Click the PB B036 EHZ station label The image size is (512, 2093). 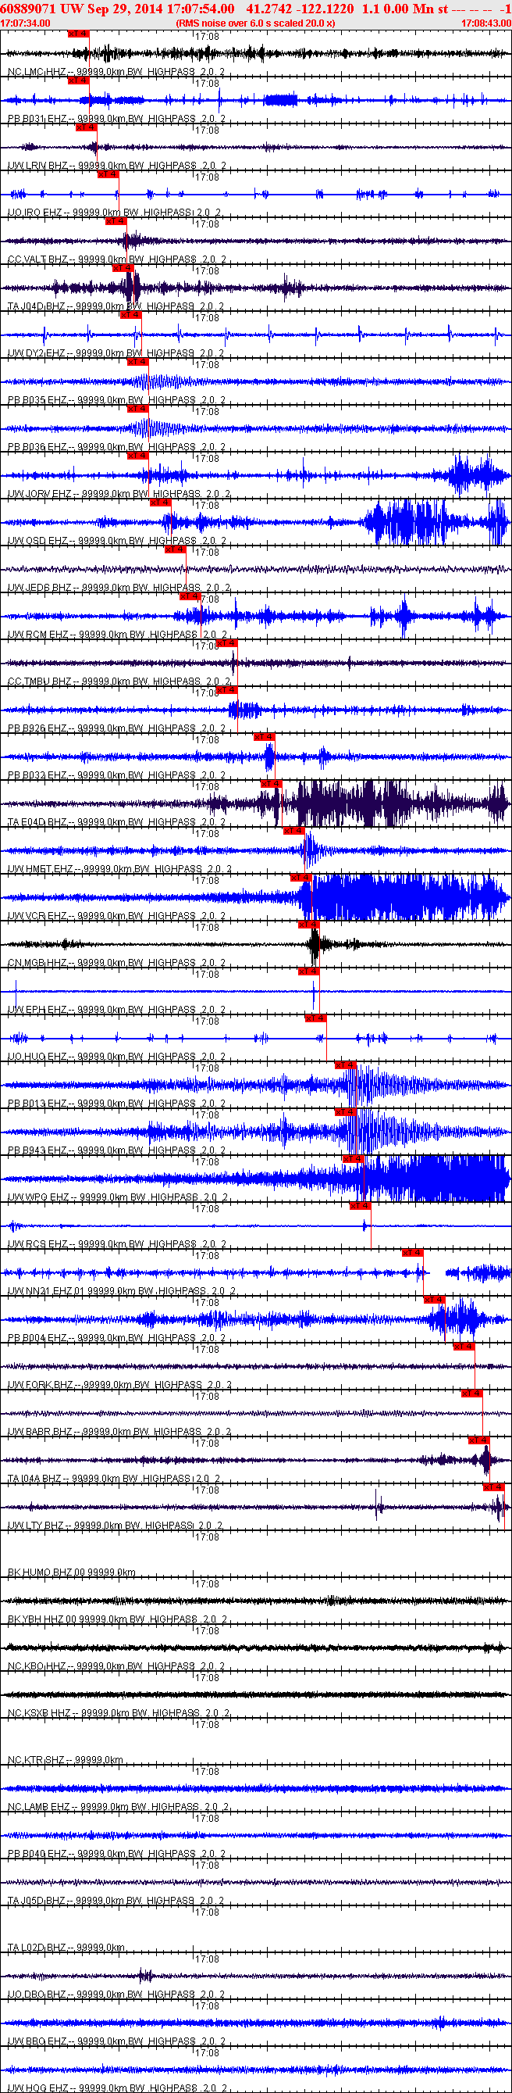pyautogui.click(x=116, y=447)
